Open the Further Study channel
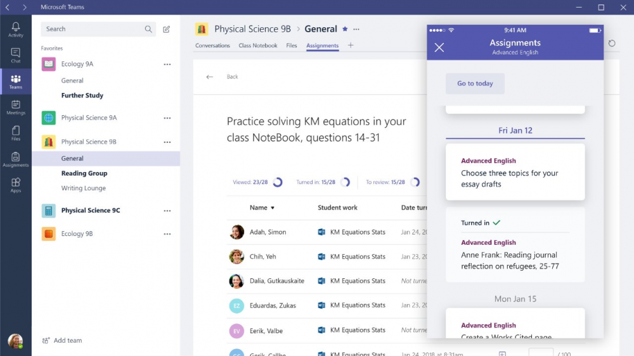The image size is (634, 356). click(82, 95)
